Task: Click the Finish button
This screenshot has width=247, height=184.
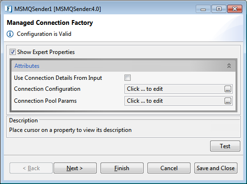Action: [122, 168]
